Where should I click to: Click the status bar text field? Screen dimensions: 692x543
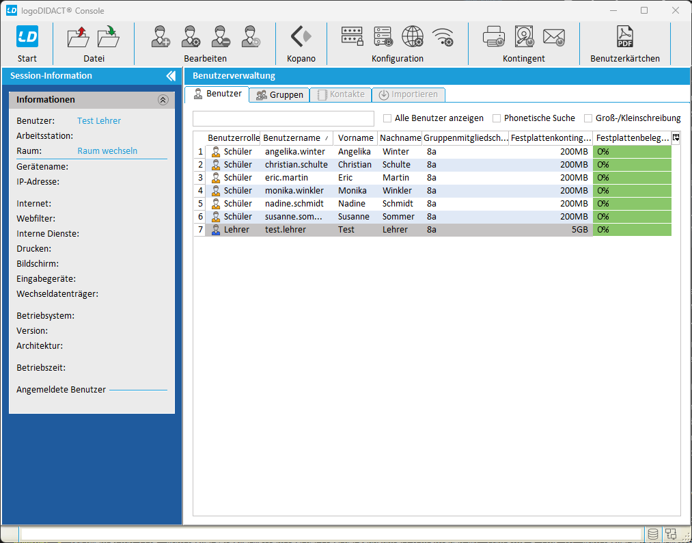(331, 534)
